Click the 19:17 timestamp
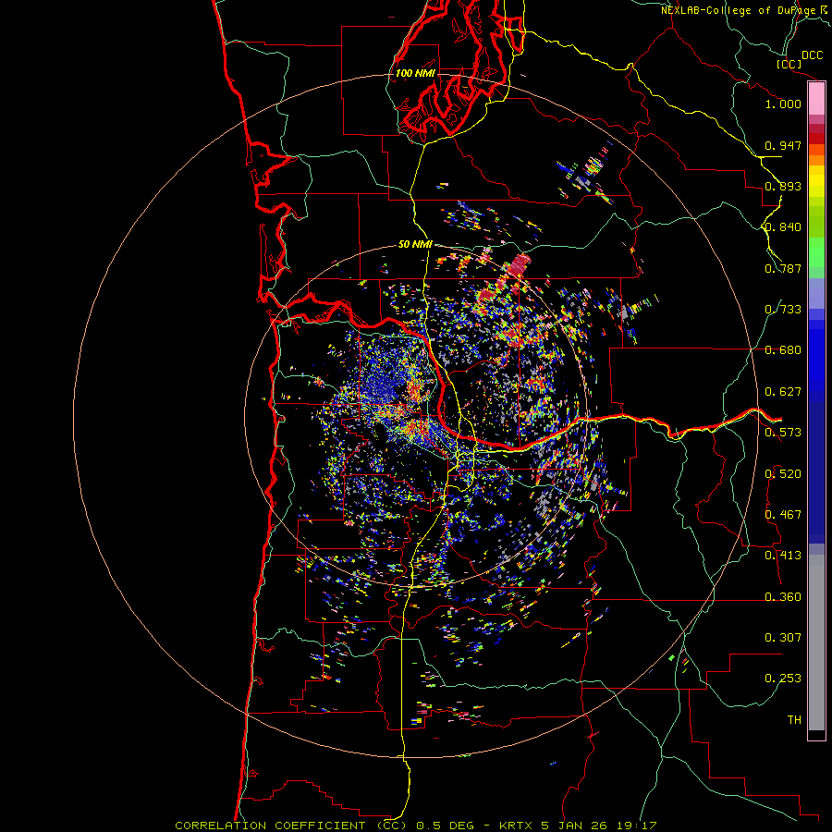This screenshot has height=832, width=832. (x=637, y=826)
